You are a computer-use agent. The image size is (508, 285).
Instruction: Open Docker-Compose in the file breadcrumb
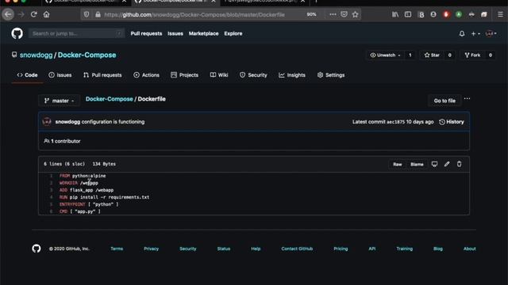pyautogui.click(x=110, y=99)
